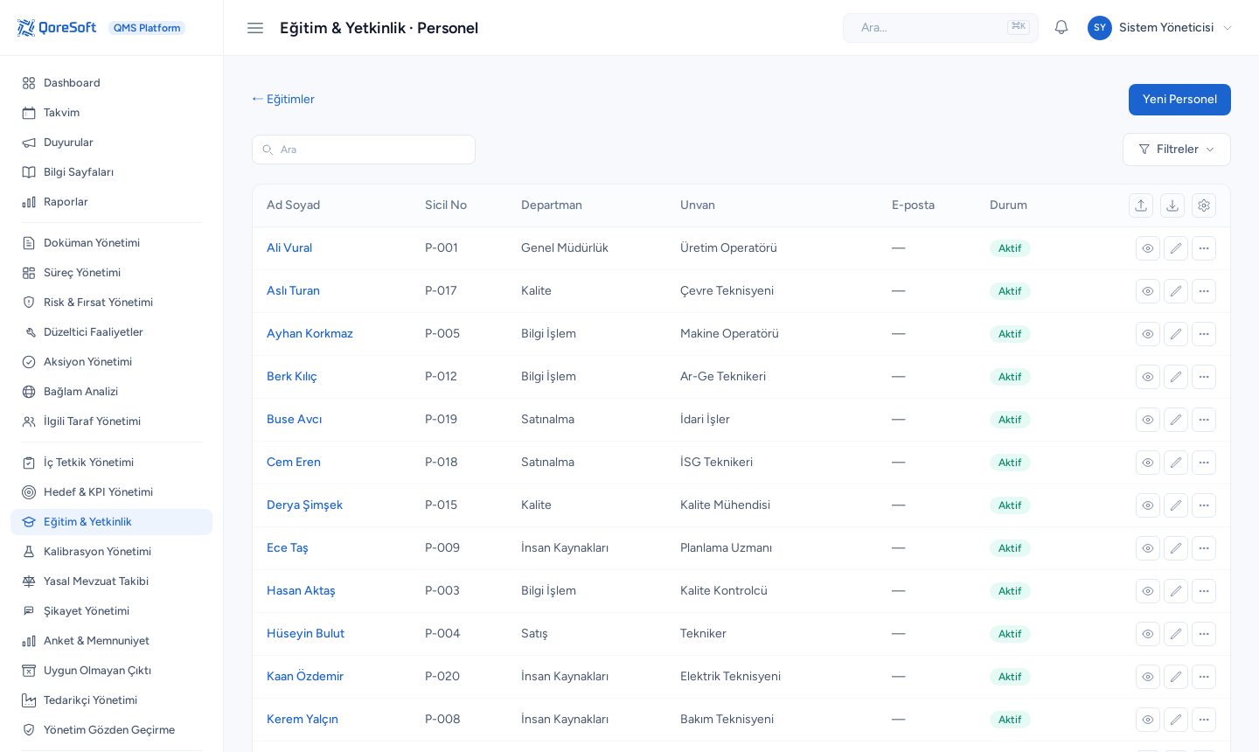View Ali Vural with eye icon

(x=1148, y=248)
